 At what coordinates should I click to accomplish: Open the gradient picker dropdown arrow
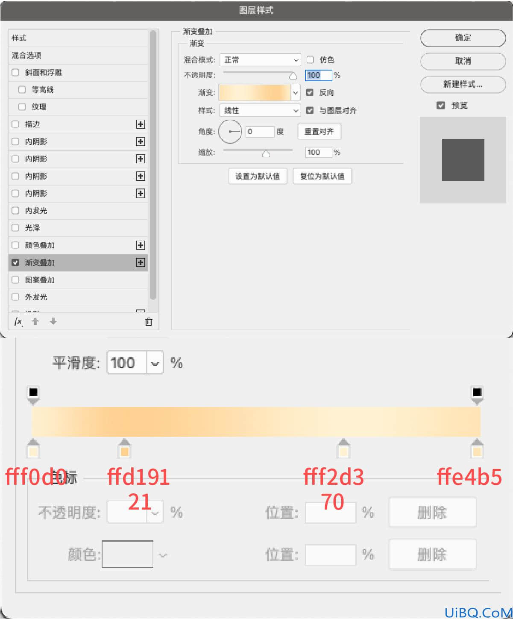tap(296, 92)
